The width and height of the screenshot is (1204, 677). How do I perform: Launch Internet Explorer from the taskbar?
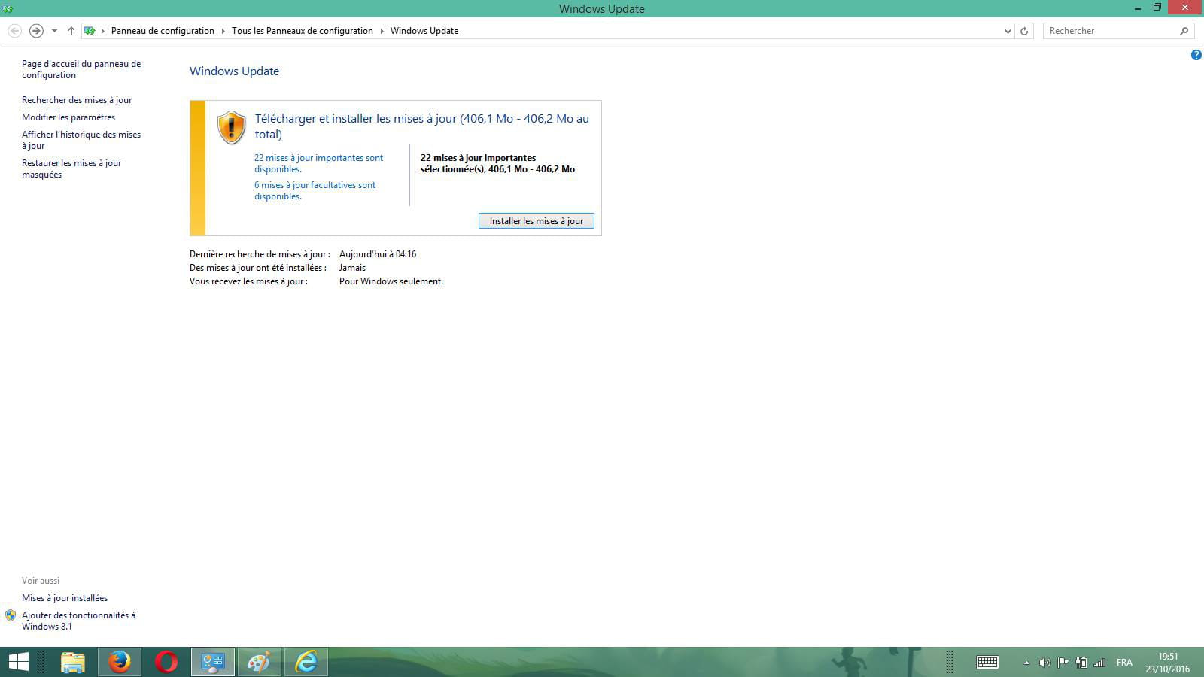click(x=306, y=662)
